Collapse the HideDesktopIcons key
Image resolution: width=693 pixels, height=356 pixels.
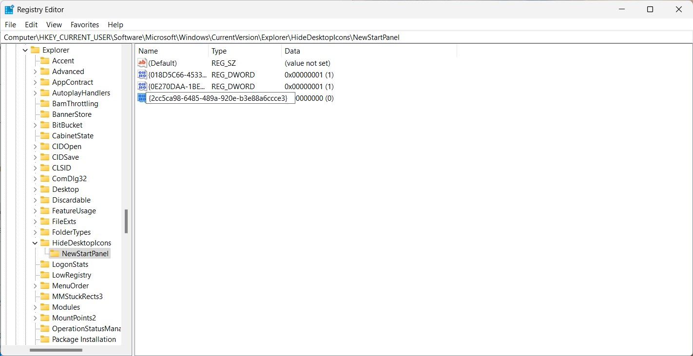click(x=35, y=243)
